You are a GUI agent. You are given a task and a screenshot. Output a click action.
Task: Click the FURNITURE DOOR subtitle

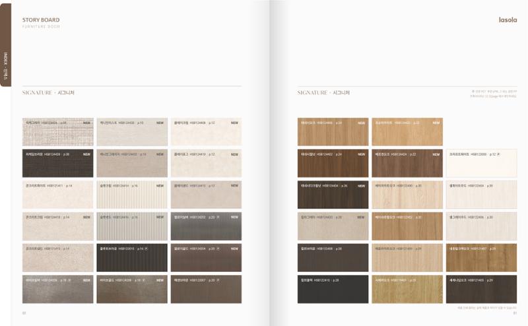(x=41, y=26)
